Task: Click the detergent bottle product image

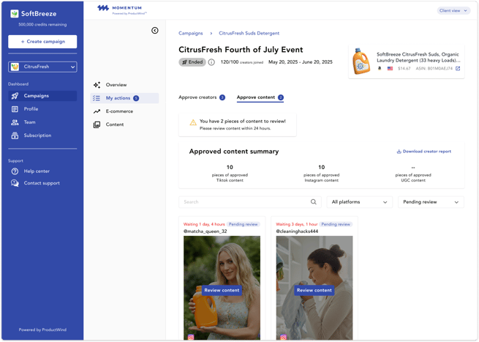Action: pos(361,62)
